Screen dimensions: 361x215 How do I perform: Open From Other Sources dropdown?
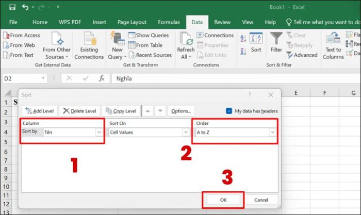pos(57,45)
